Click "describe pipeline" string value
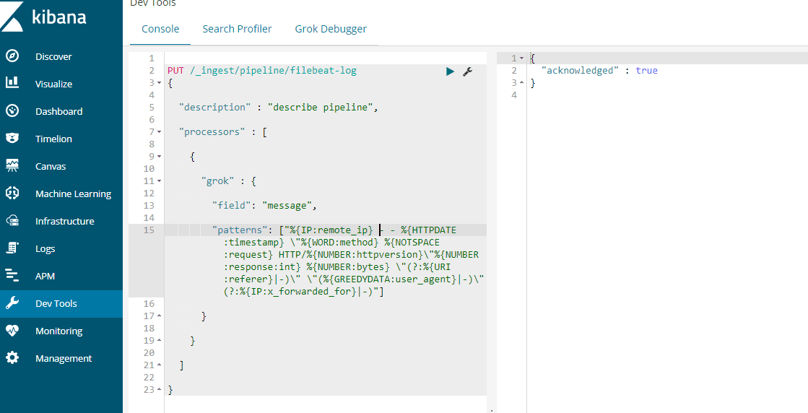The image size is (808, 413). tap(321, 108)
